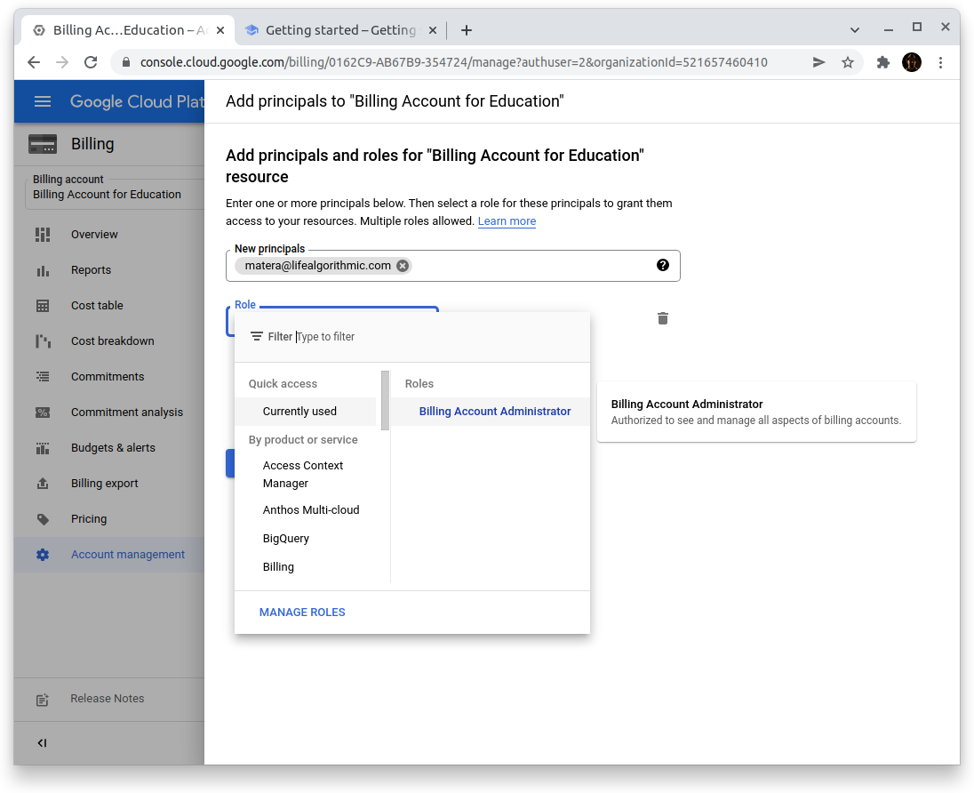The image size is (974, 793).
Task: Choose BigQuery in the product list
Action: click(x=285, y=539)
